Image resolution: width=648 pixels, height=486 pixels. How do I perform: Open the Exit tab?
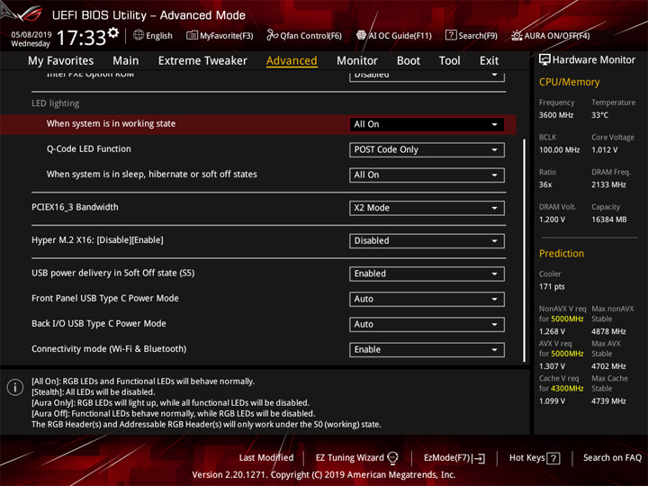[x=489, y=61]
